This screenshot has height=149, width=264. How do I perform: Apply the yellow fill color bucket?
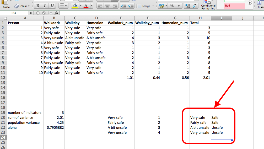click(x=75, y=6)
